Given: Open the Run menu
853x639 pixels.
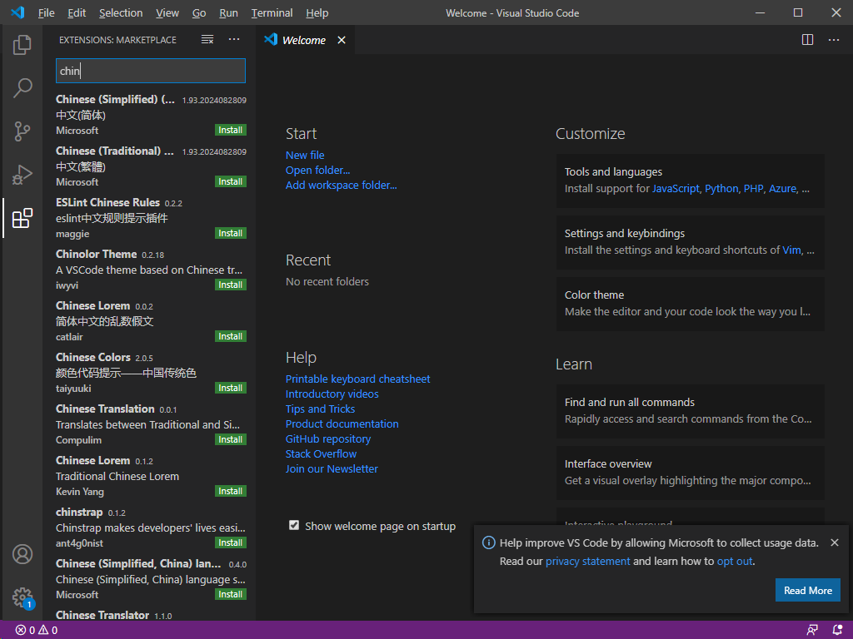Looking at the screenshot, I should (228, 12).
